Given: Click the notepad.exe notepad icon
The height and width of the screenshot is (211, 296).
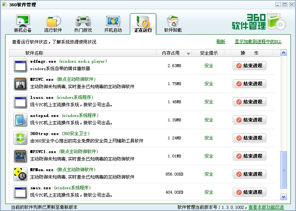Looking at the screenshot, I should (x=20, y=120).
